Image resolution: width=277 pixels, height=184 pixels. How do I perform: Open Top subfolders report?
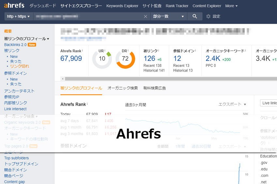click(x=16, y=158)
